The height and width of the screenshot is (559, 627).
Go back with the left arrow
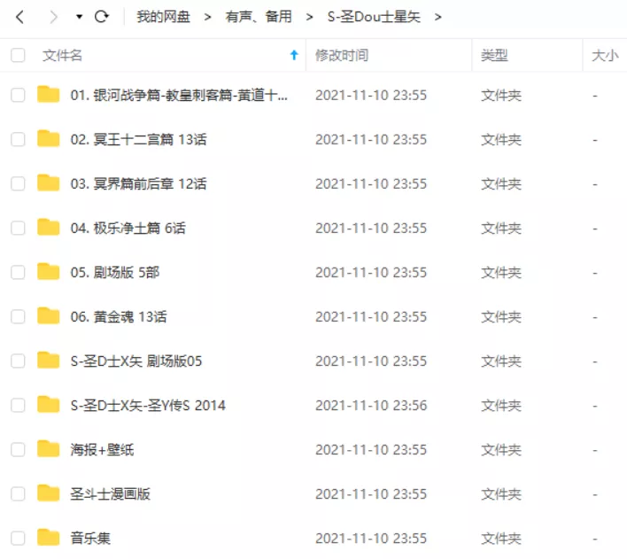pyautogui.click(x=19, y=17)
